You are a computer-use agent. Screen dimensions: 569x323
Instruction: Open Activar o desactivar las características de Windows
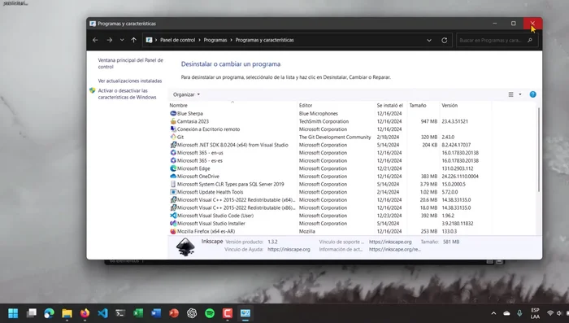[127, 94]
